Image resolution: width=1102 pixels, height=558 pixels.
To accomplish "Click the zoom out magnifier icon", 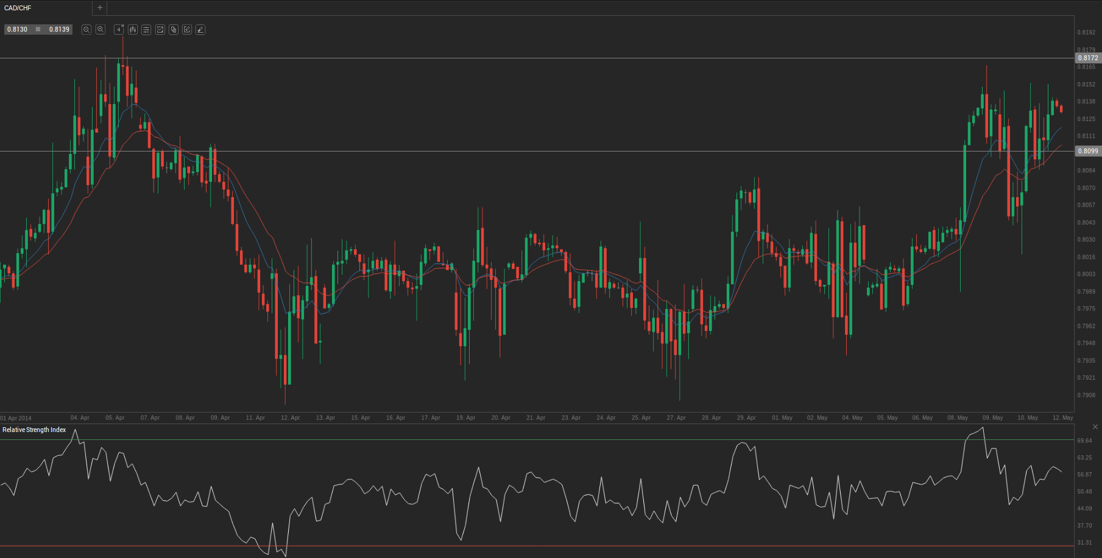I will [x=87, y=30].
